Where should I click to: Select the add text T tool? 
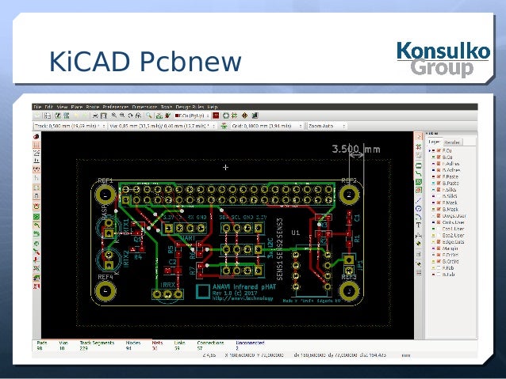[x=419, y=225]
